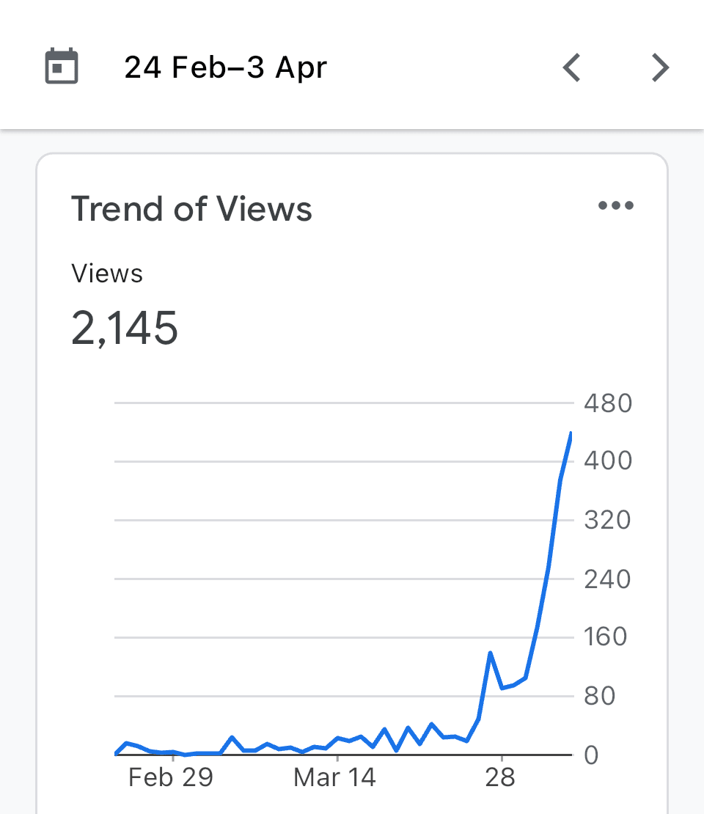Go to next date range arrow
704x814 pixels.
click(x=661, y=67)
